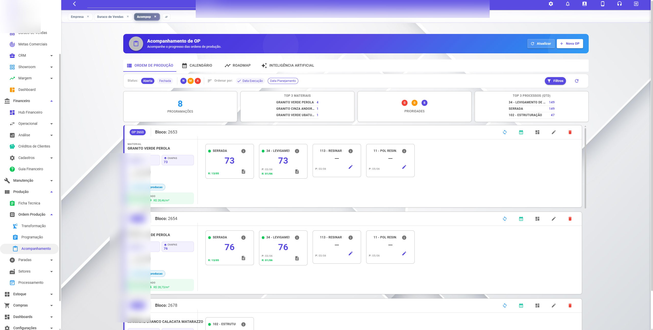Toggle Fechada status filter

[x=165, y=81]
